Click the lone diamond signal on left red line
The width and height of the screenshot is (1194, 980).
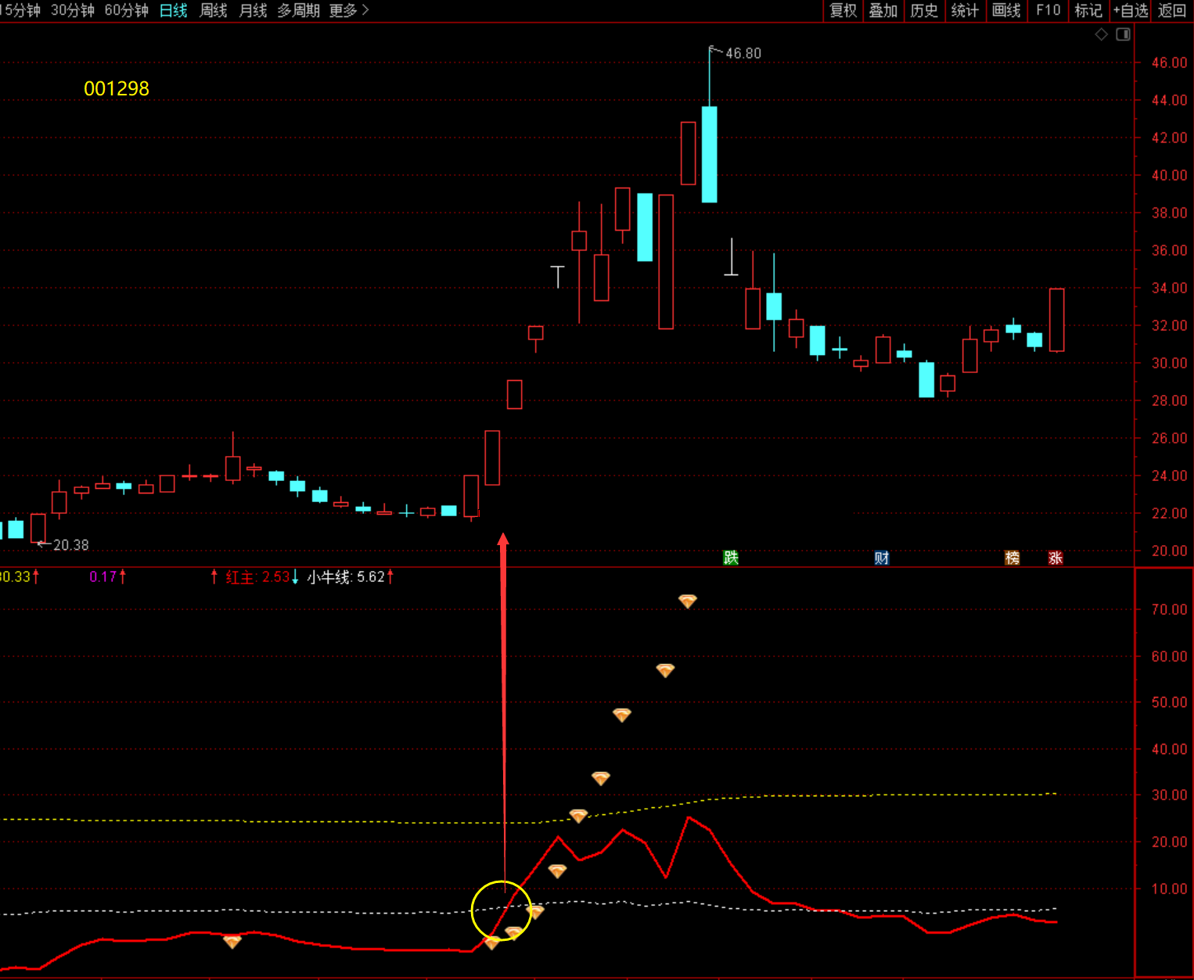click(232, 942)
